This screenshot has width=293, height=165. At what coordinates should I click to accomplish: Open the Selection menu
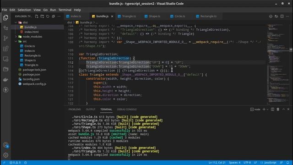pos(24,10)
